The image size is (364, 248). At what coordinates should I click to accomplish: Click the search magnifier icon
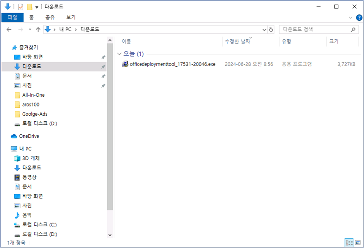point(353,30)
